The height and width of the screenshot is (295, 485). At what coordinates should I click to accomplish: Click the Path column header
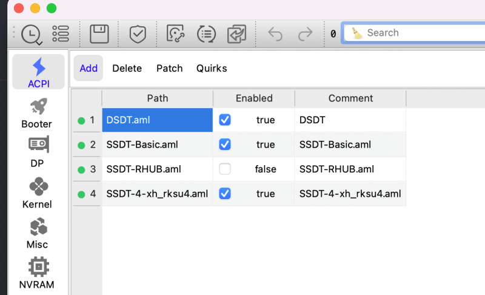(158, 98)
